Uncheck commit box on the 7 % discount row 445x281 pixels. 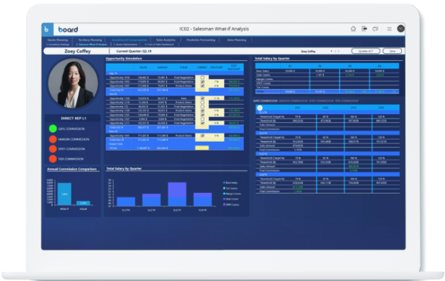[202, 82]
